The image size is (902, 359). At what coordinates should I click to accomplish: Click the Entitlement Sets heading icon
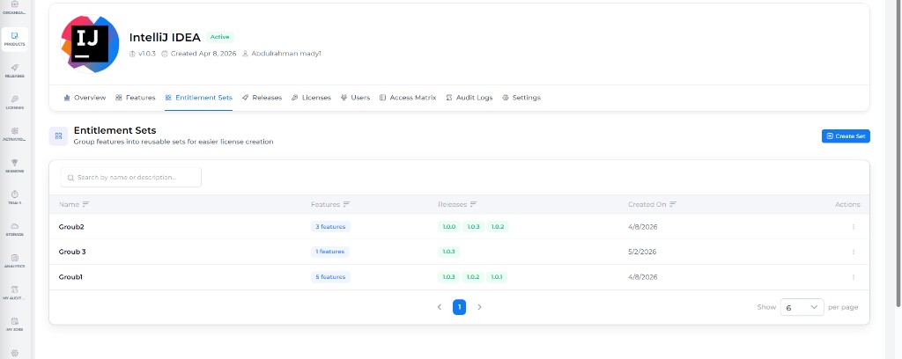click(x=58, y=136)
